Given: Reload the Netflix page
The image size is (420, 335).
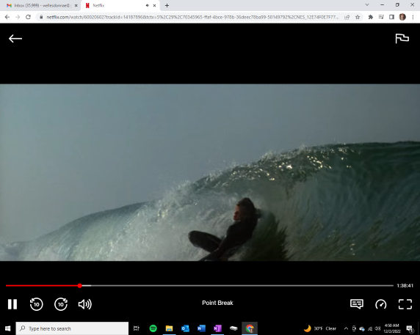Looking at the screenshot, I should click(x=28, y=17).
